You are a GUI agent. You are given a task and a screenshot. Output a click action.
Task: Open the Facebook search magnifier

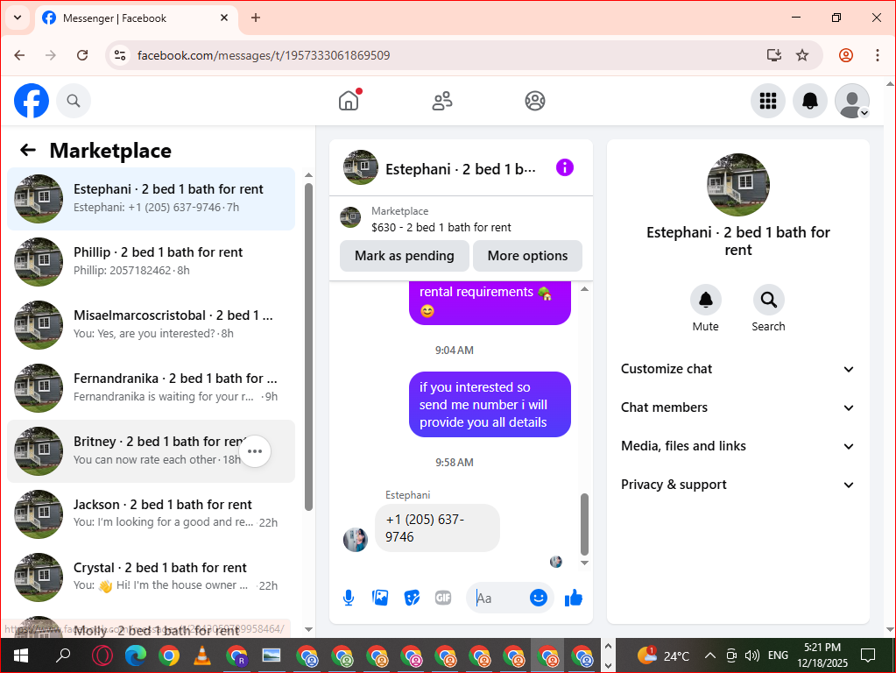tap(74, 101)
